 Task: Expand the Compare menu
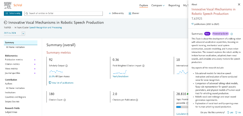158,5
